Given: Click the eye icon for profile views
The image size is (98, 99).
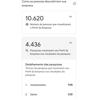Looking at the screenshot, I should point(27,24).
